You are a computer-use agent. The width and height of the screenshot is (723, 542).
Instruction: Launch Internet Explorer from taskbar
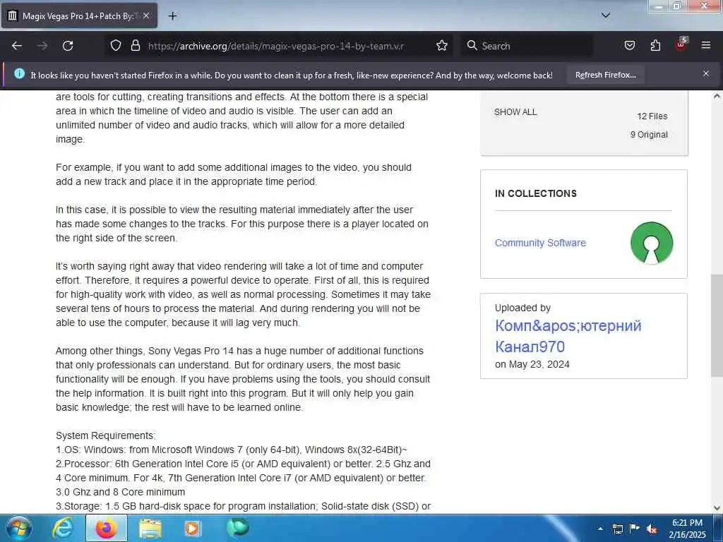tap(62, 528)
